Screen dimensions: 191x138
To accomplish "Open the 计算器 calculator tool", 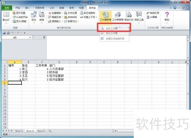I will pyautogui.click(x=152, y=17).
